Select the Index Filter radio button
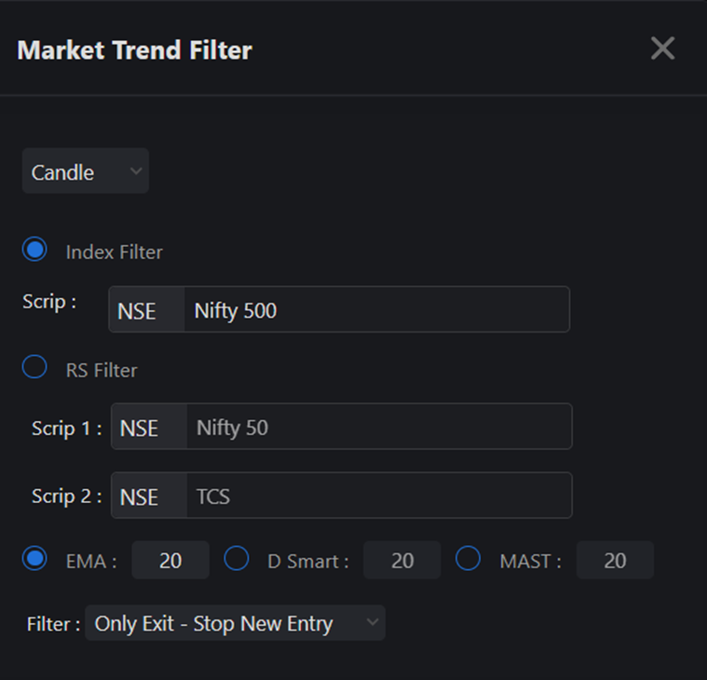707x680 pixels. (x=35, y=250)
